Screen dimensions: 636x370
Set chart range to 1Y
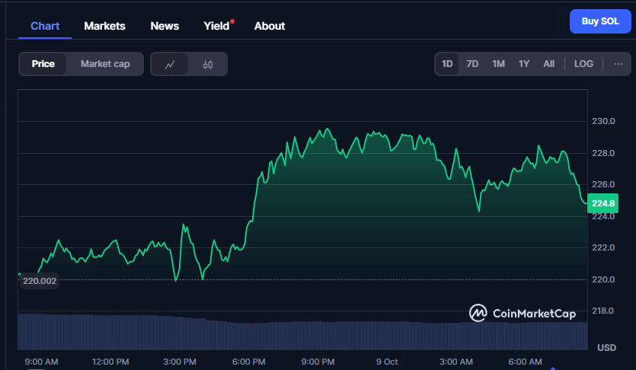524,64
